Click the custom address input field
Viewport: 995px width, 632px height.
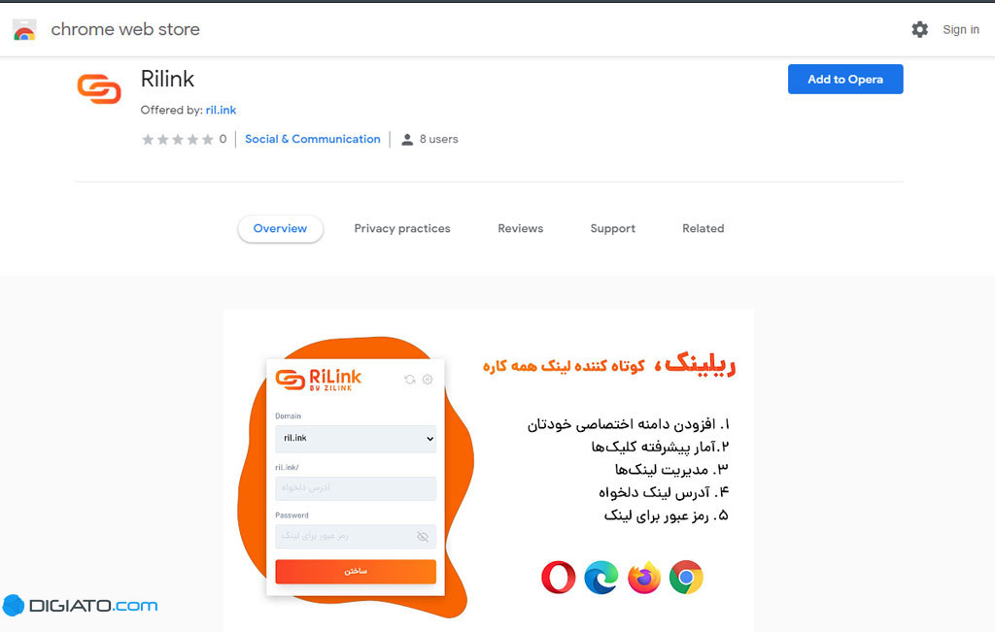[356, 488]
